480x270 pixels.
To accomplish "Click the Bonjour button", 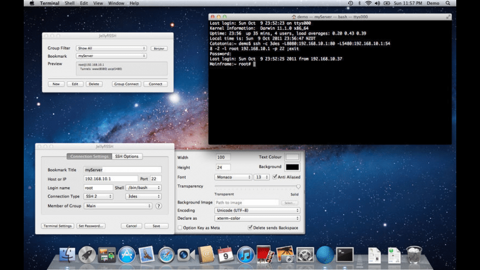I will tap(159, 48).
